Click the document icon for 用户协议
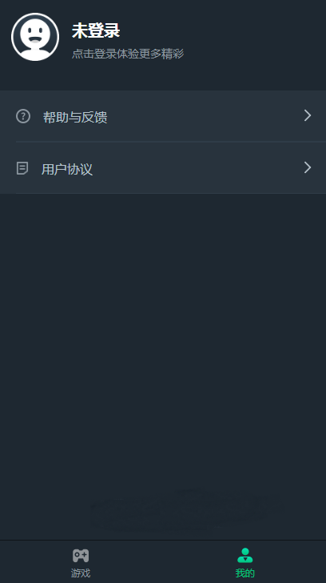The width and height of the screenshot is (326, 583). 22,168
